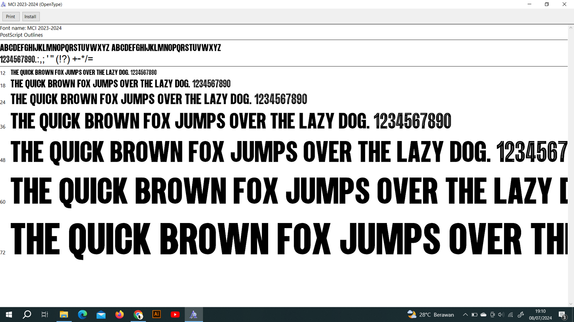Launch File Explorer from the taskbar
Screen dimensions: 574x322
point(64,314)
